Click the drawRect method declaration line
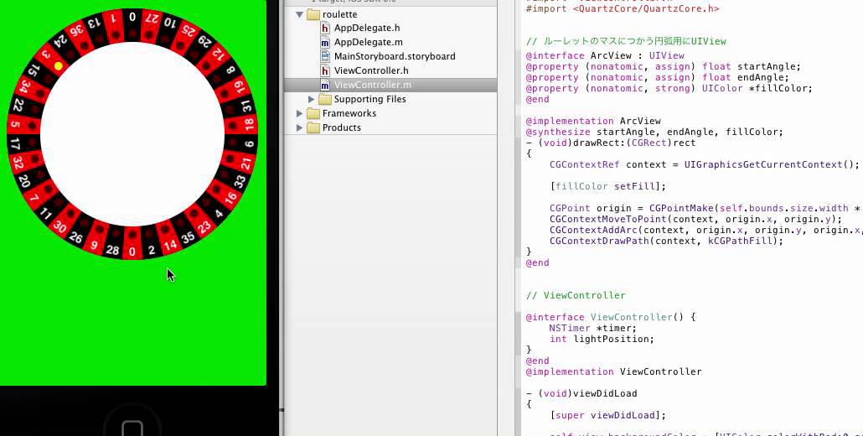This screenshot has height=436, width=863. pyautogui.click(x=610, y=143)
